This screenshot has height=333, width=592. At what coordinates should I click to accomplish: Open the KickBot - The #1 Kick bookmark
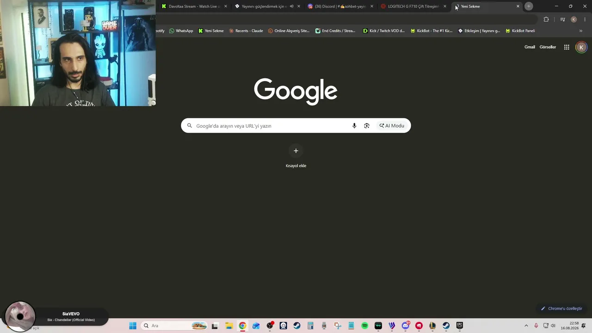pyautogui.click(x=432, y=31)
